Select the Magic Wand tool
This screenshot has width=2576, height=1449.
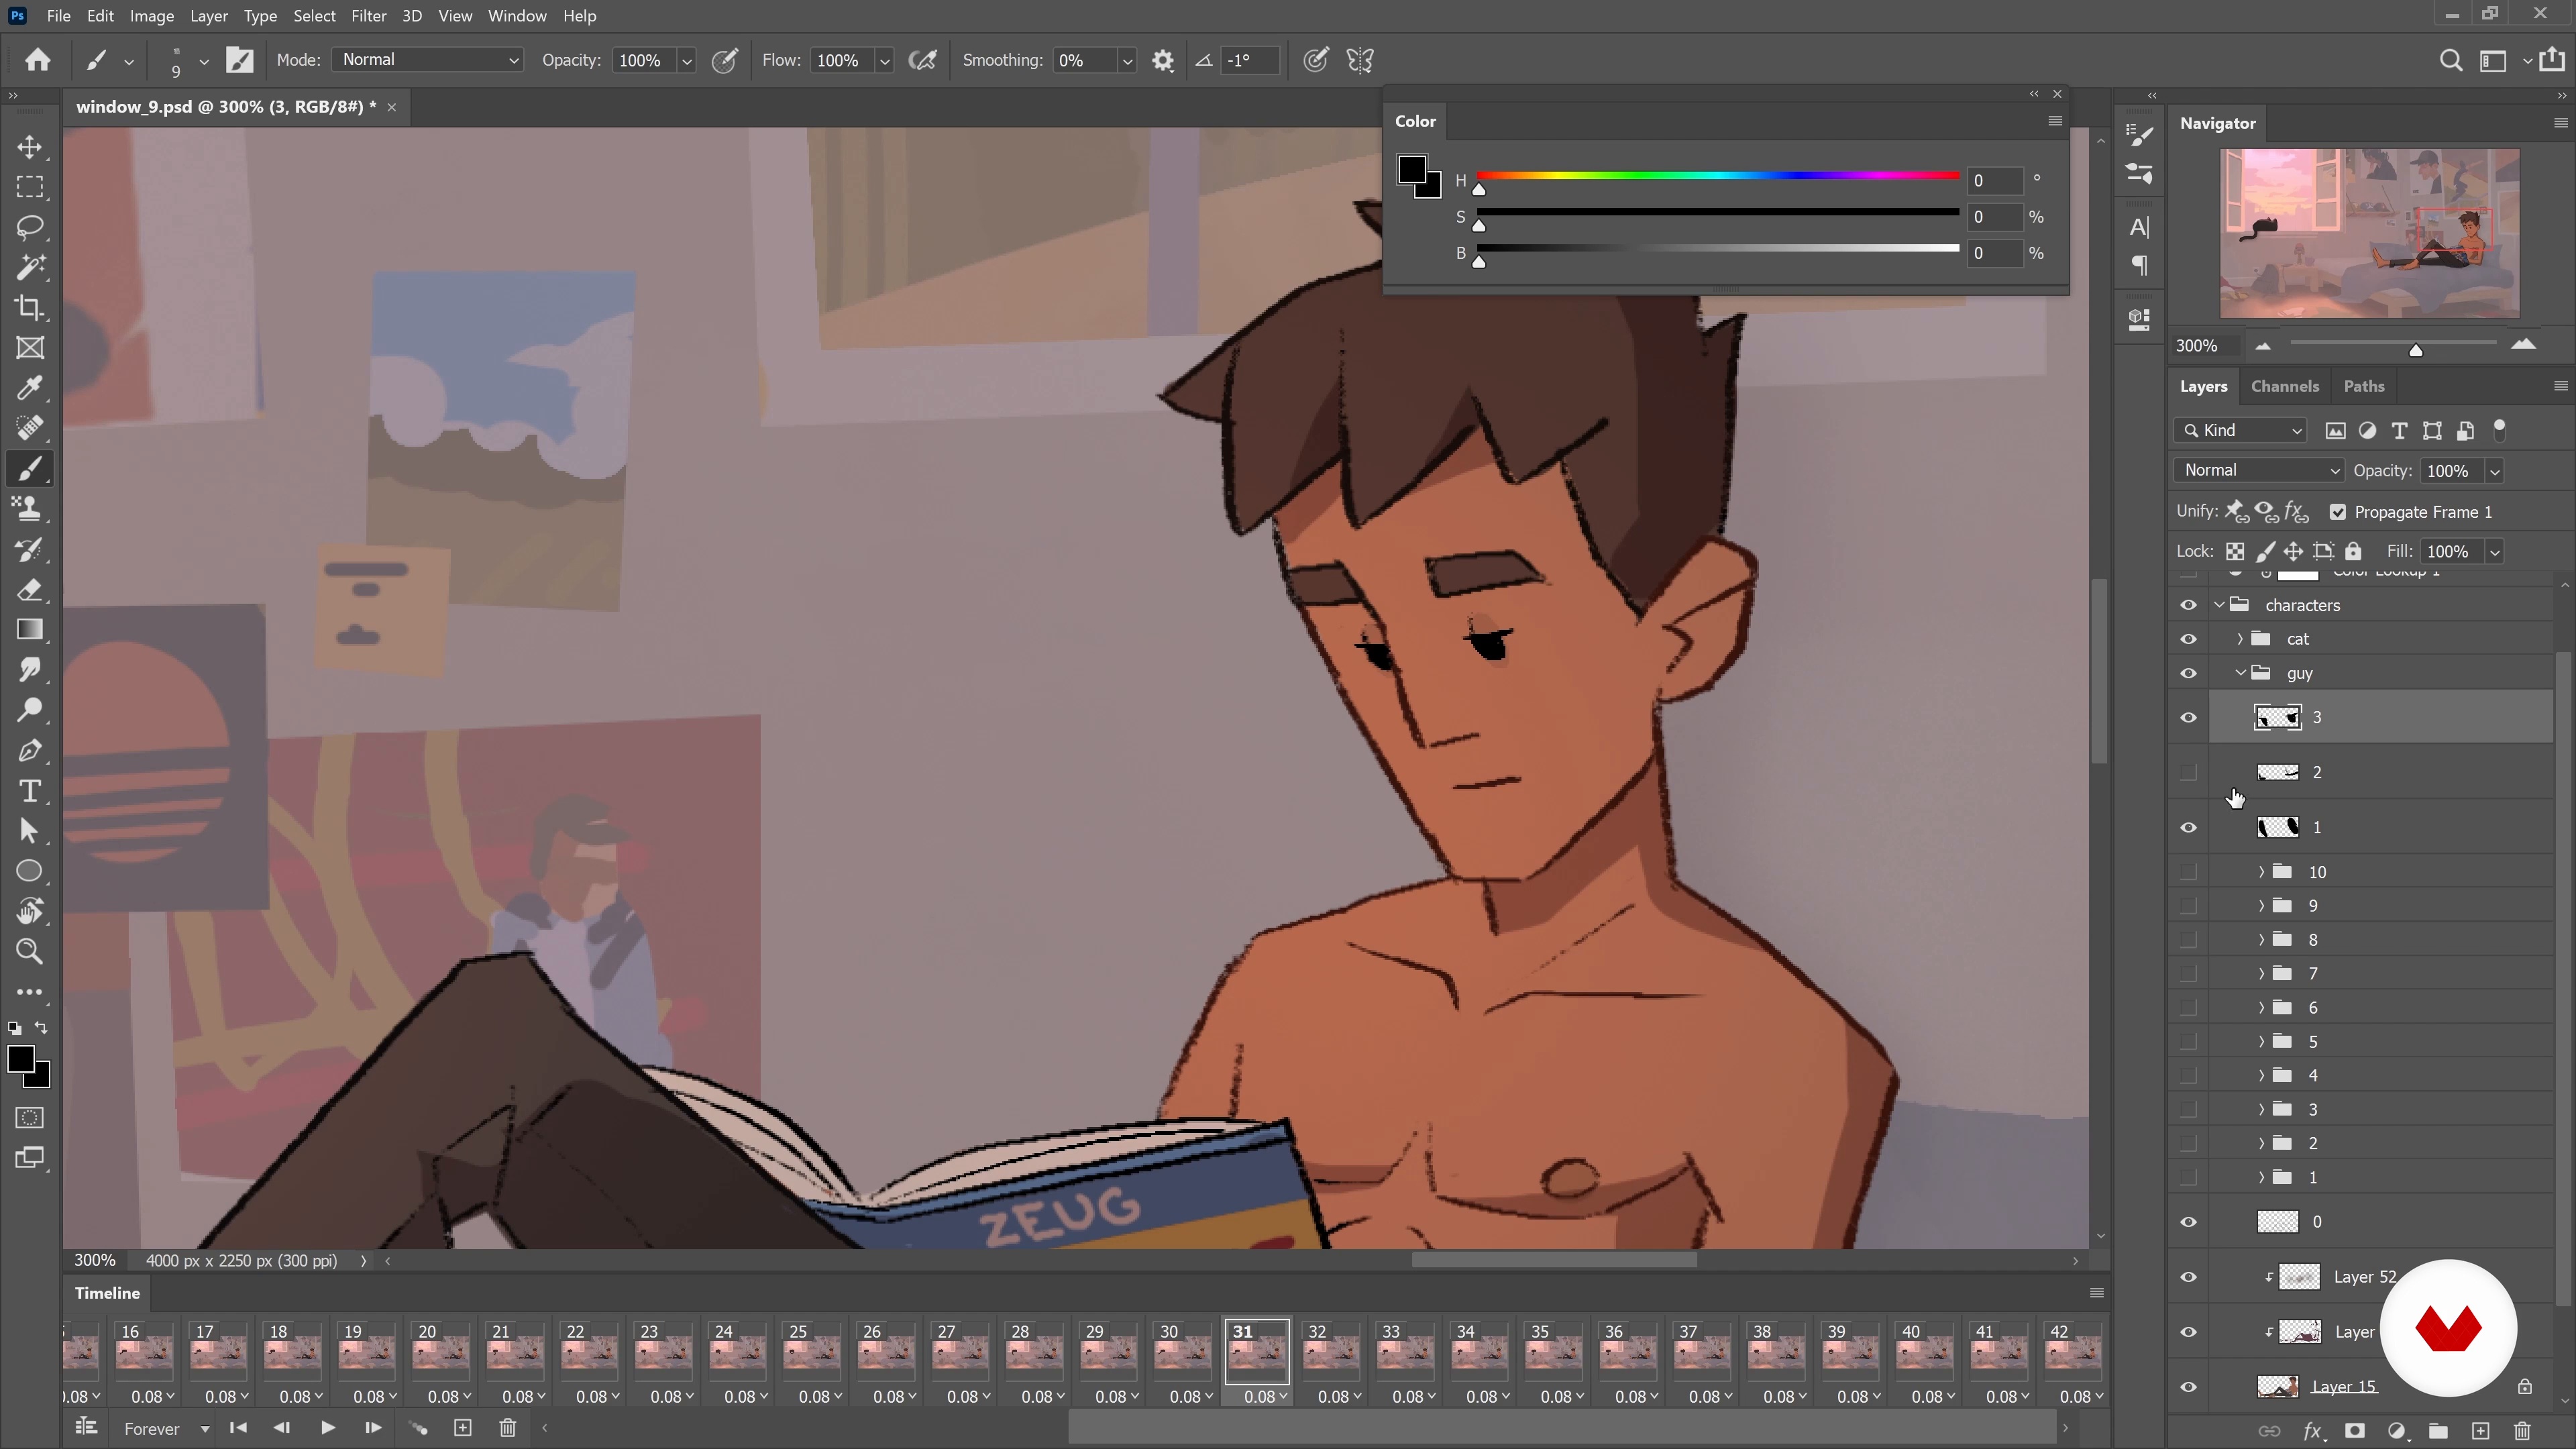pyautogui.click(x=30, y=267)
